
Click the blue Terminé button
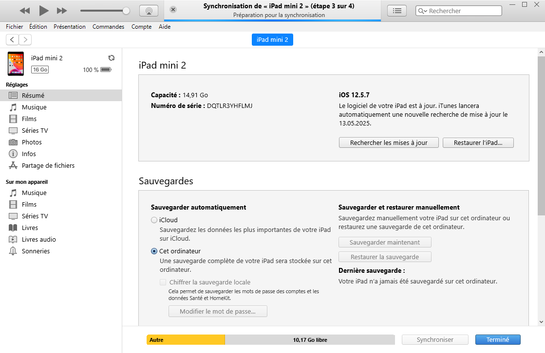(498, 340)
